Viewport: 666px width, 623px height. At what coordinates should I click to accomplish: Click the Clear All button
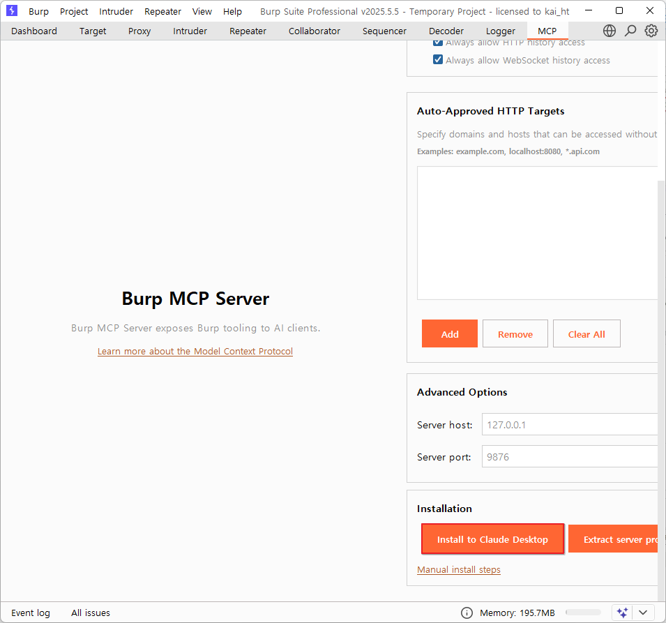click(x=586, y=333)
